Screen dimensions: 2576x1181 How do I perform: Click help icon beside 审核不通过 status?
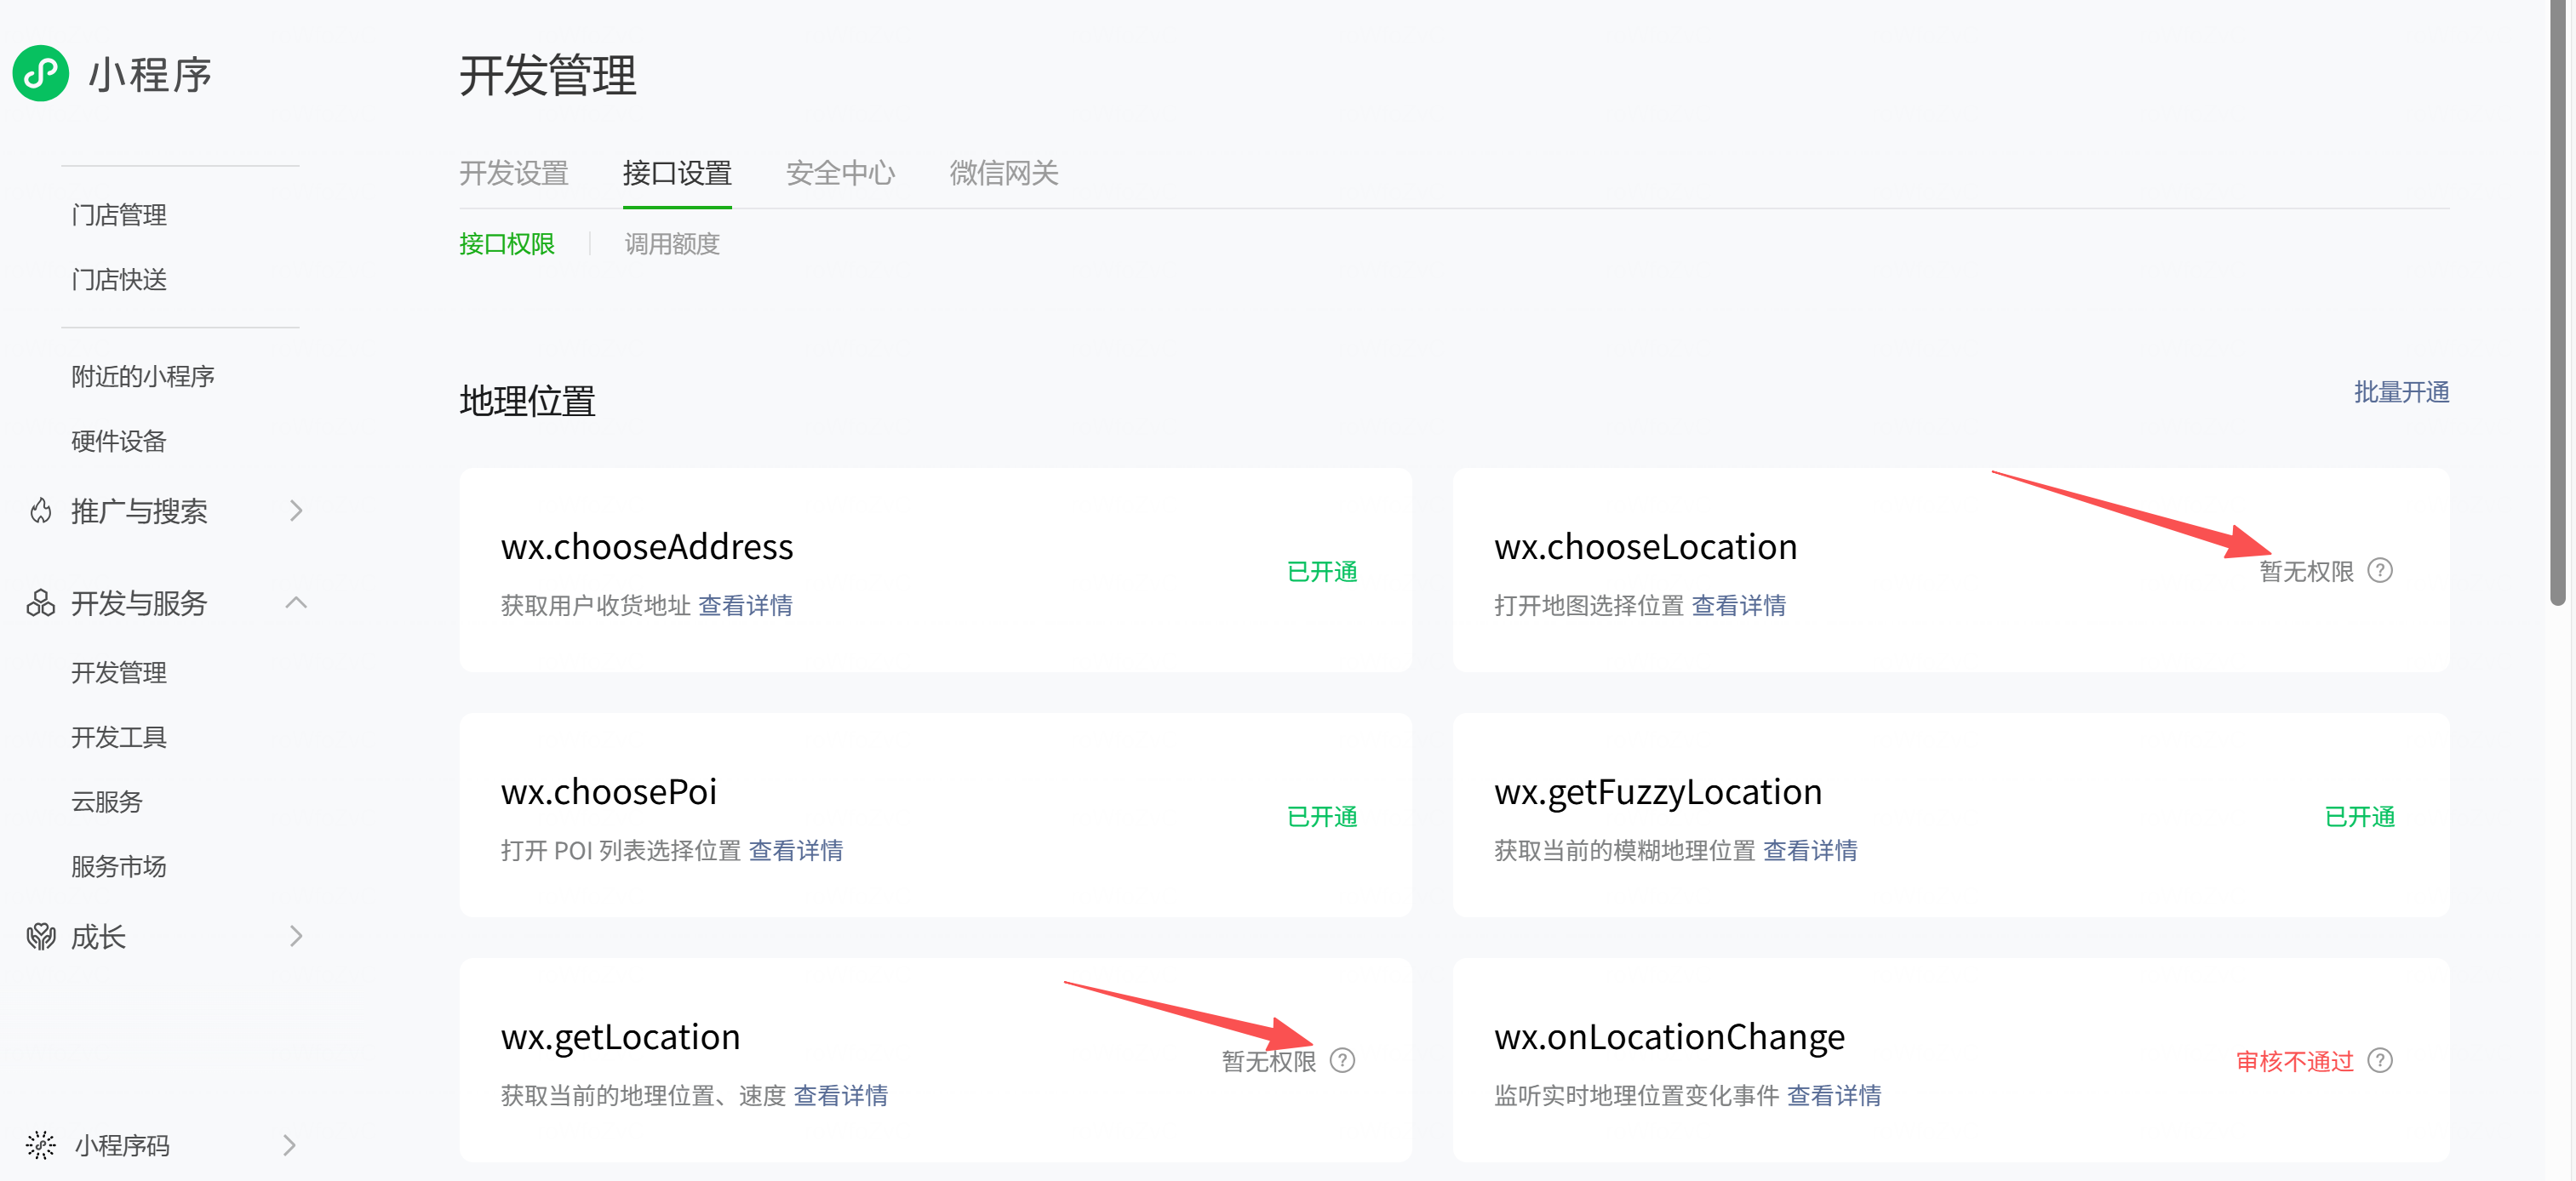click(x=2380, y=1060)
